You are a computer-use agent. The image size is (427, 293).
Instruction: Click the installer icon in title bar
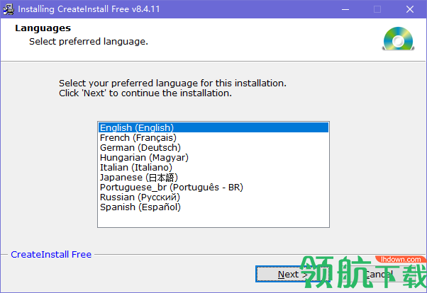click(x=9, y=9)
